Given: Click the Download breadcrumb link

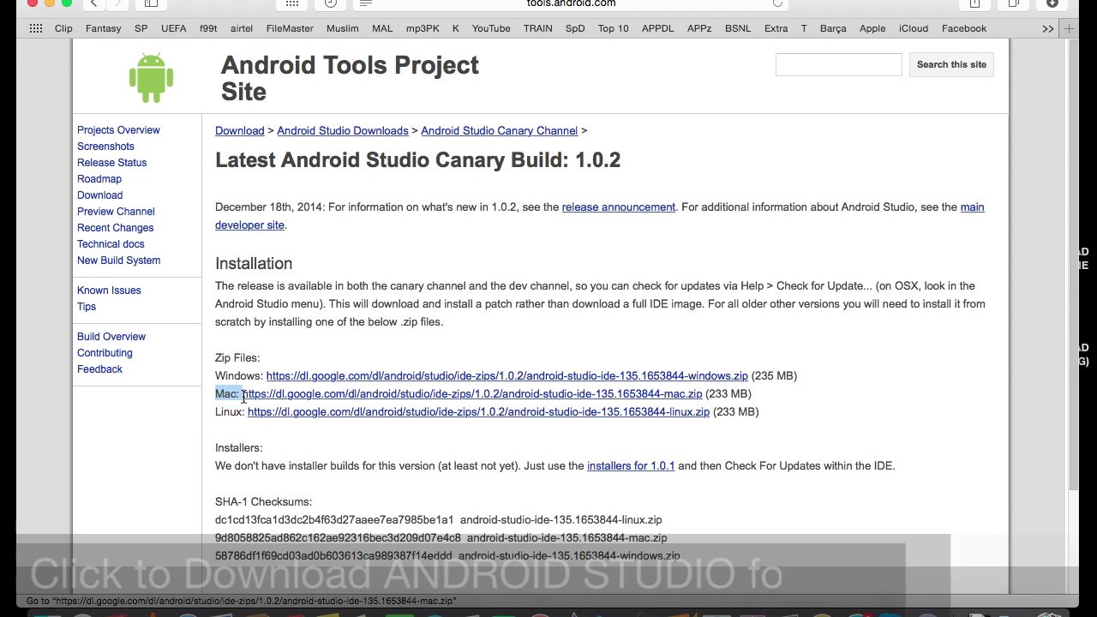Looking at the screenshot, I should point(239,131).
